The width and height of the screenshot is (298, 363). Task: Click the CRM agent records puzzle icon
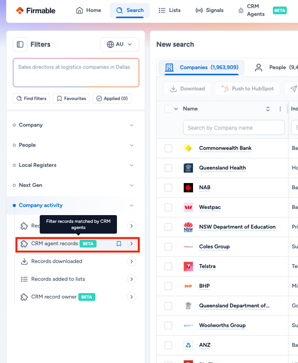point(24,244)
